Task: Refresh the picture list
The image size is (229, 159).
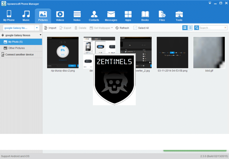Action: pyautogui.click(x=122, y=28)
